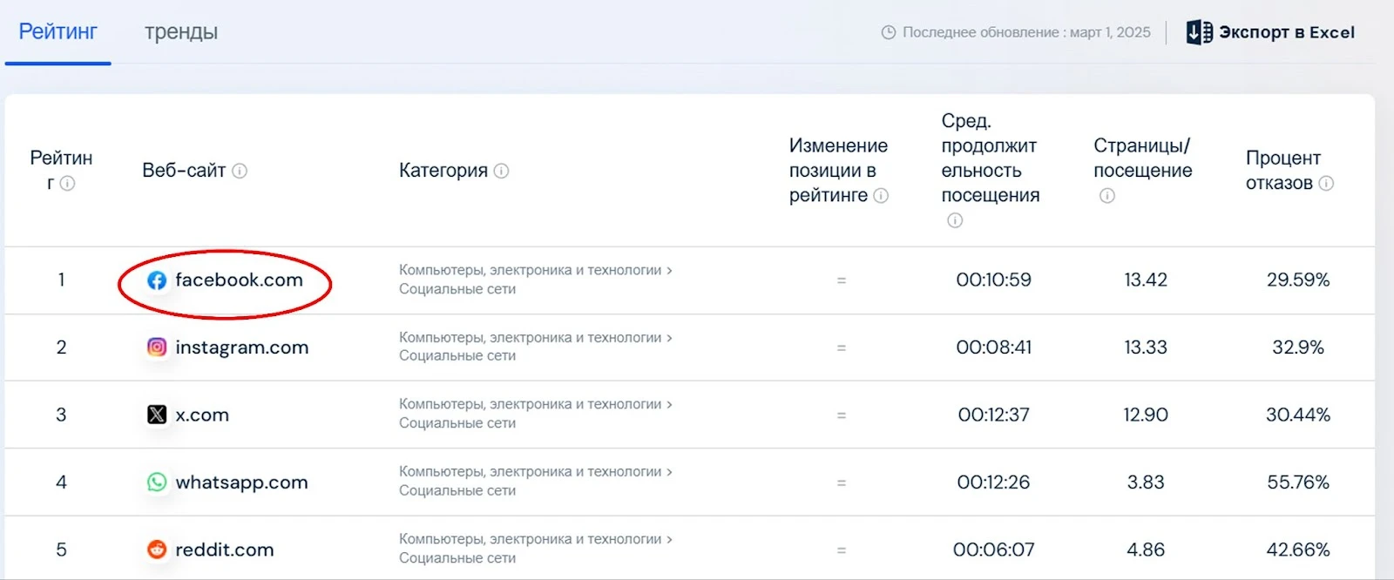The width and height of the screenshot is (1394, 580).
Task: Click info icon under Сред. продолжительность посещения
Action: (955, 220)
